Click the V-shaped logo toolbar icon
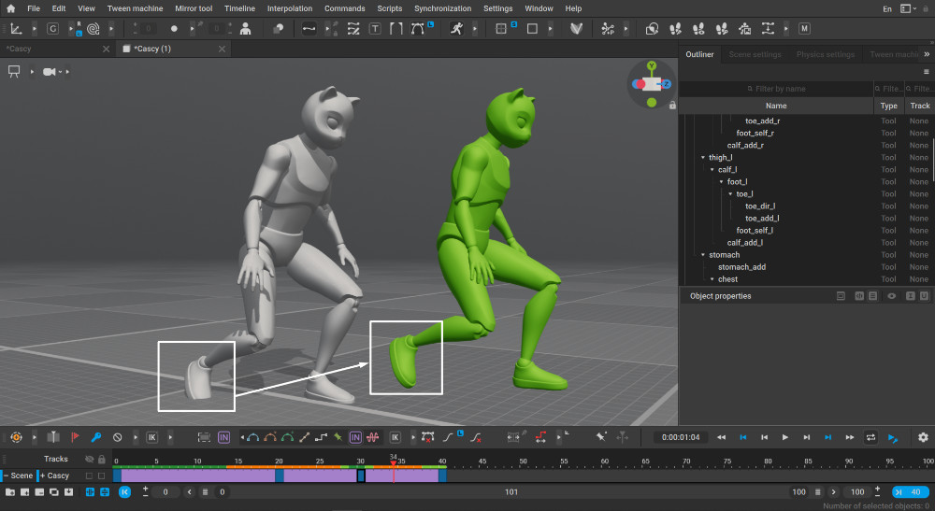The image size is (935, 511). click(576, 29)
